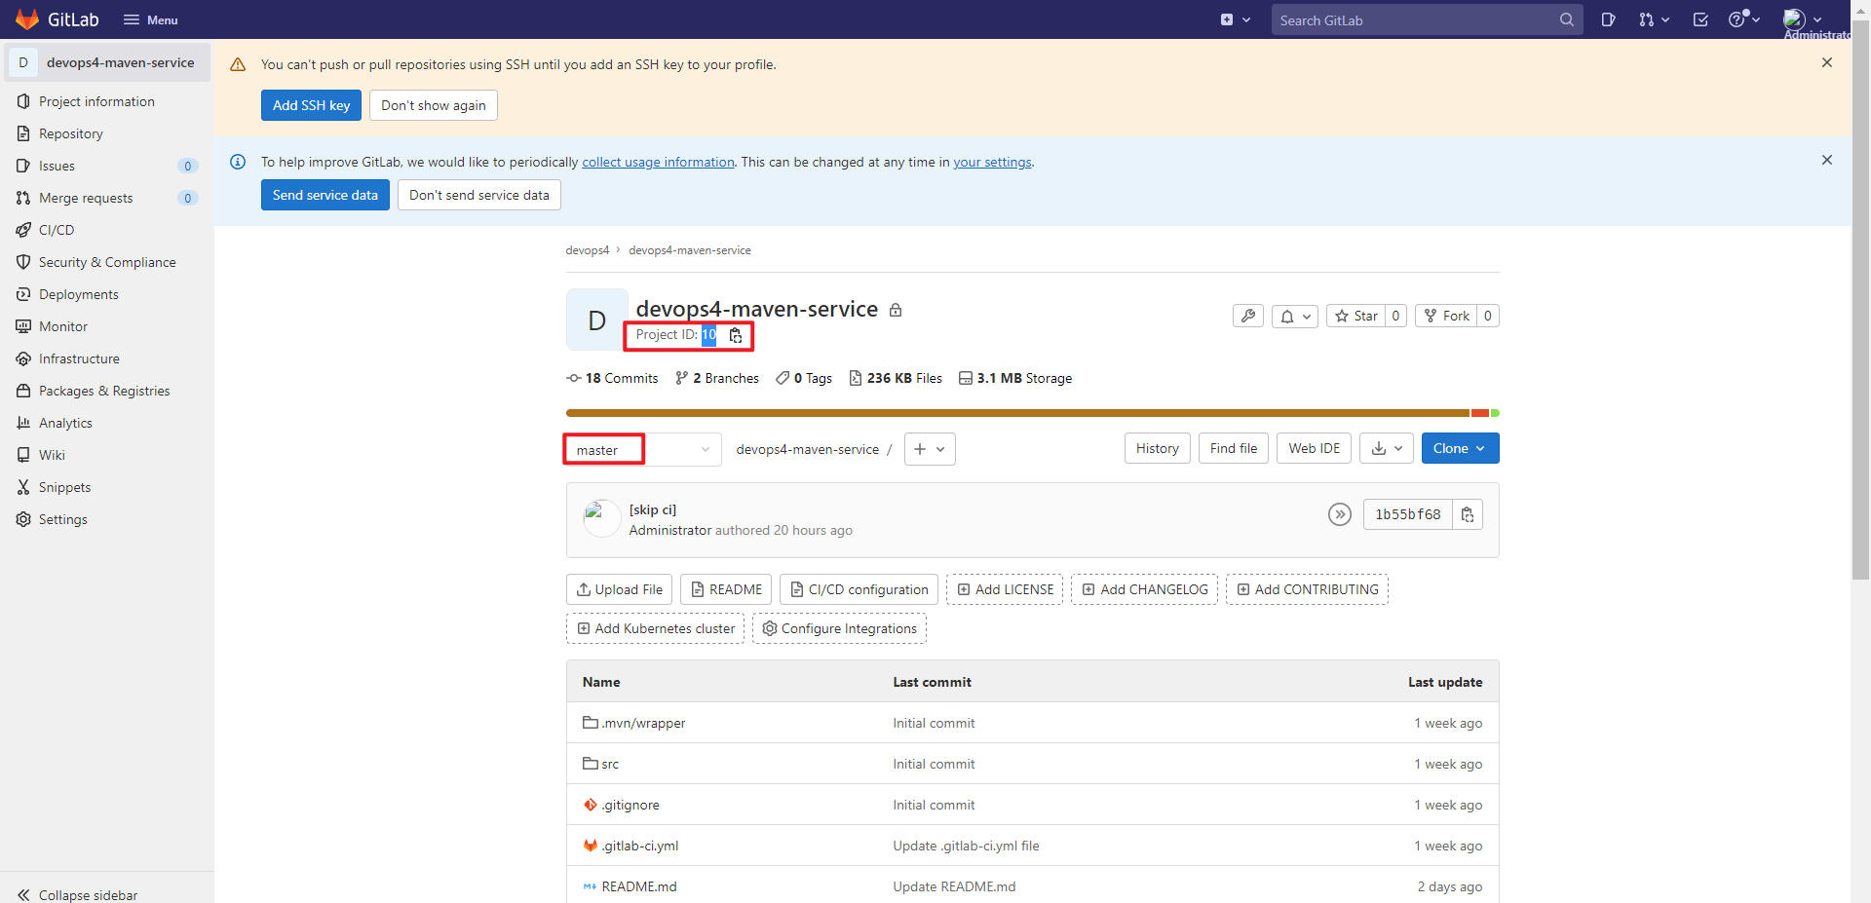Click Add Kubernetes cluster button

(655, 628)
